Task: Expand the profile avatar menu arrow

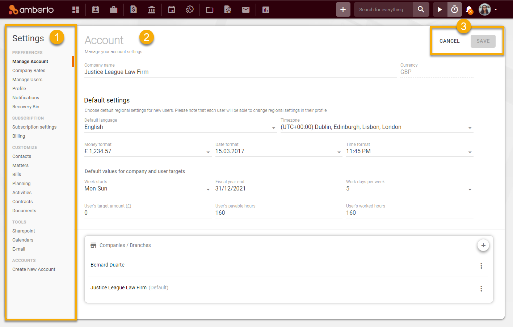Action: (x=496, y=9)
